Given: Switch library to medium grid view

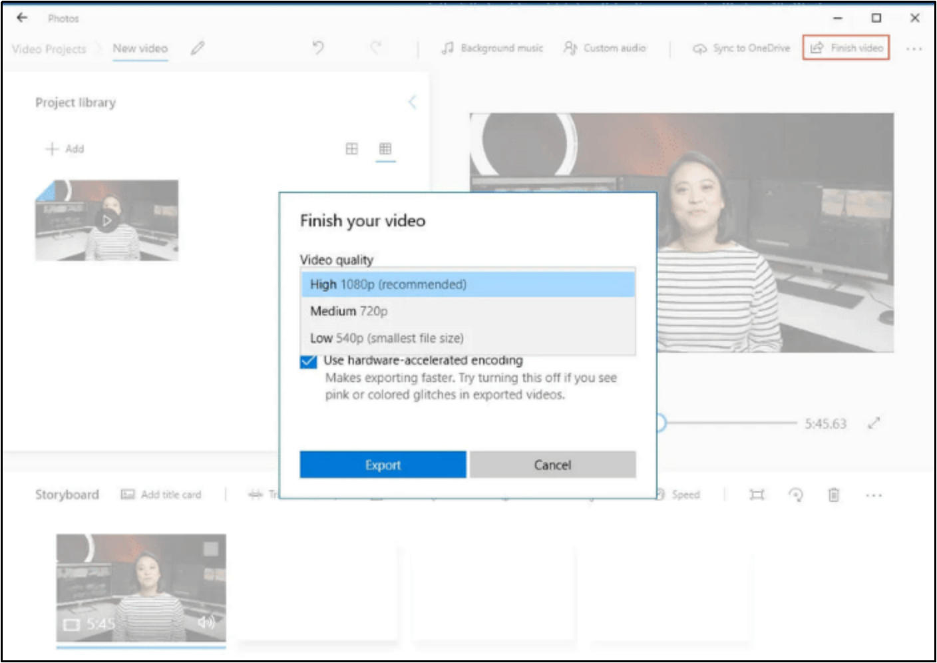Looking at the screenshot, I should click(351, 148).
